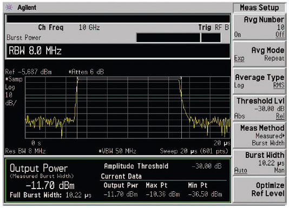Select the Threshold Lvl softkey
Image resolution: width=289 pixels, height=208 pixels.
pos(259,108)
